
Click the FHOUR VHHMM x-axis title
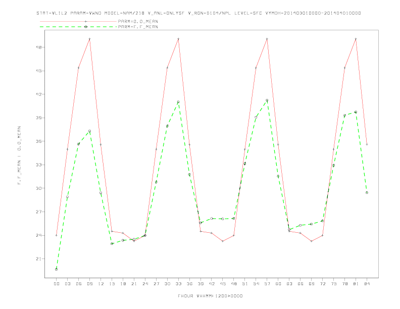pos(210,296)
